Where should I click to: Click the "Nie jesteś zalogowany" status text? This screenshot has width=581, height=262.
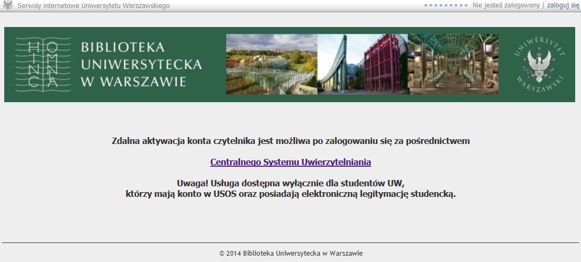(506, 6)
